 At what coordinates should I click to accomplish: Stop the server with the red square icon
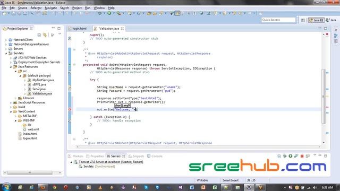click(x=302, y=156)
